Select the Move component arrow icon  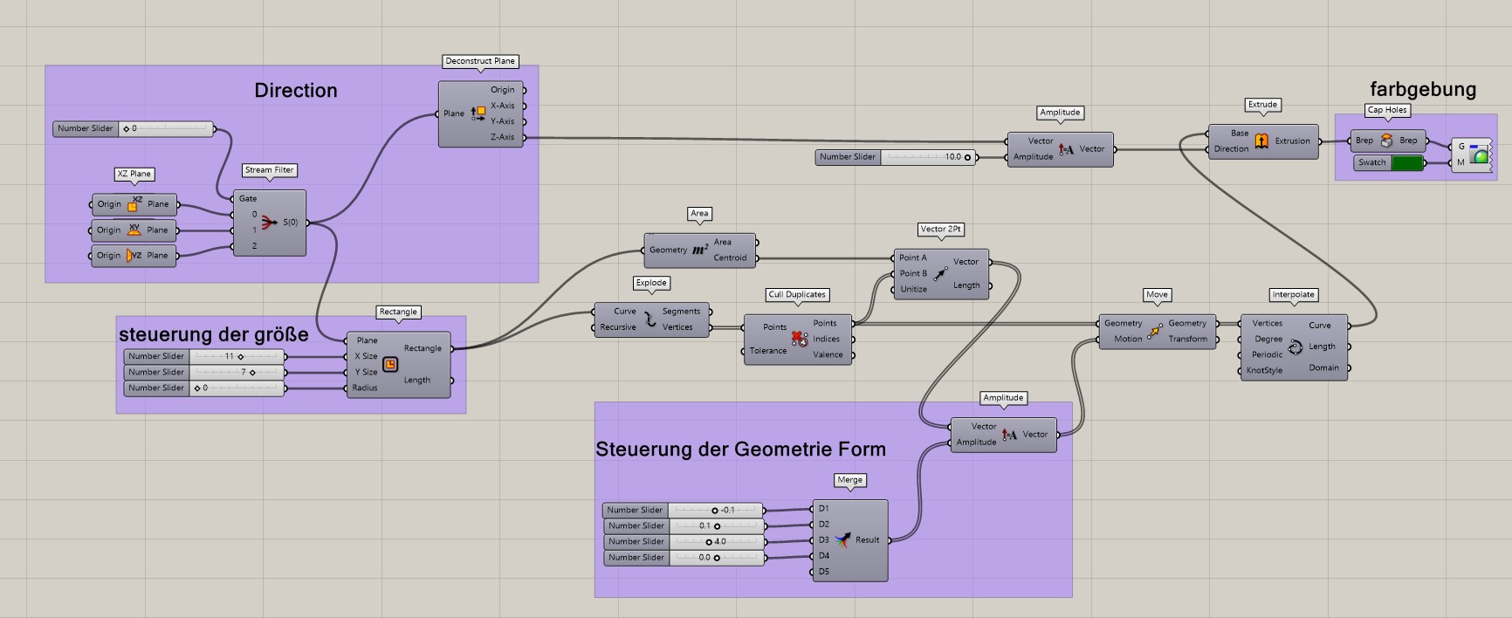pyautogui.click(x=1156, y=331)
